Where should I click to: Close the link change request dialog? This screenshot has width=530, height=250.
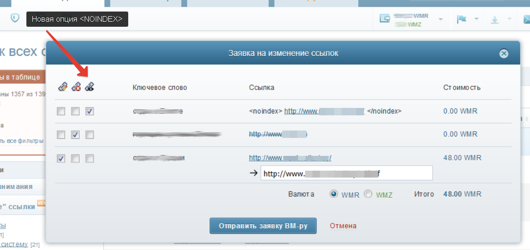[x=504, y=53]
